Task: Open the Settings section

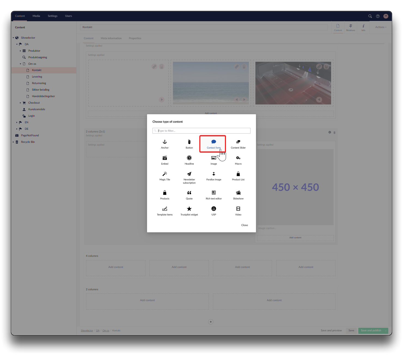Action: 53,16
